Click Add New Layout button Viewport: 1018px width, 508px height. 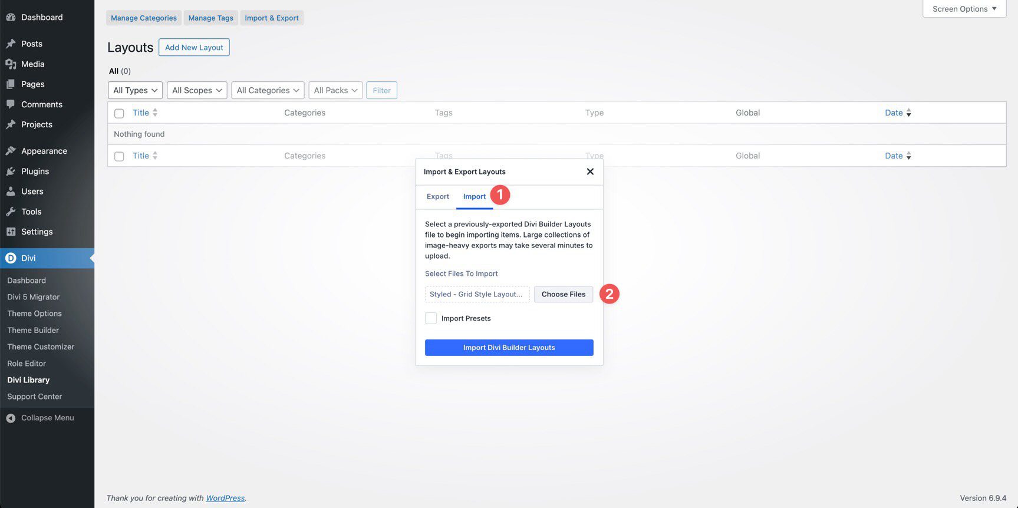coord(194,47)
